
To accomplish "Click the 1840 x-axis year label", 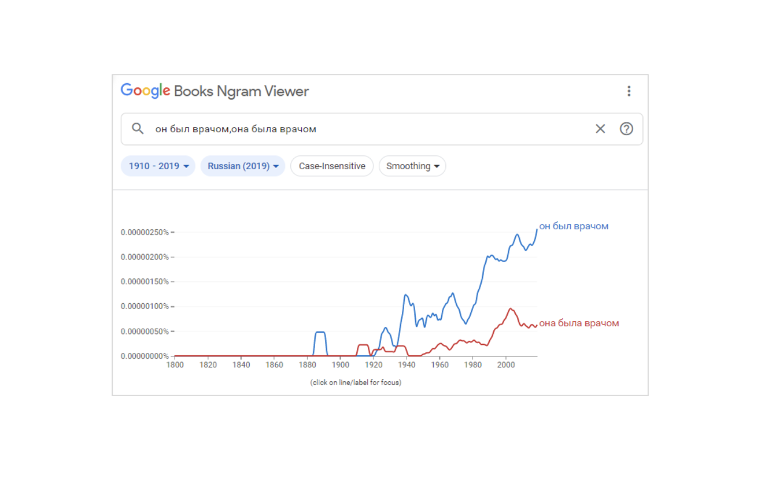I will click(x=241, y=365).
